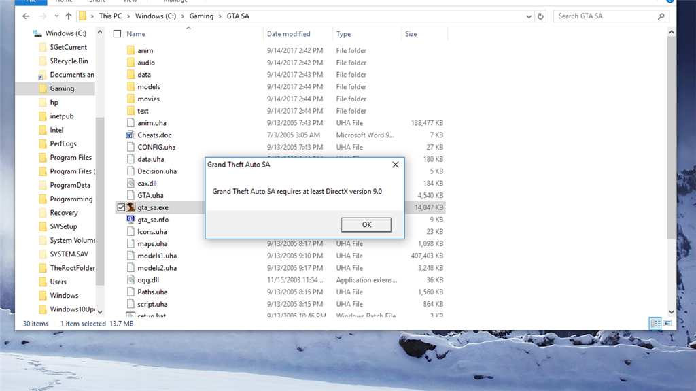Switch to large icons view layout

[x=667, y=324]
